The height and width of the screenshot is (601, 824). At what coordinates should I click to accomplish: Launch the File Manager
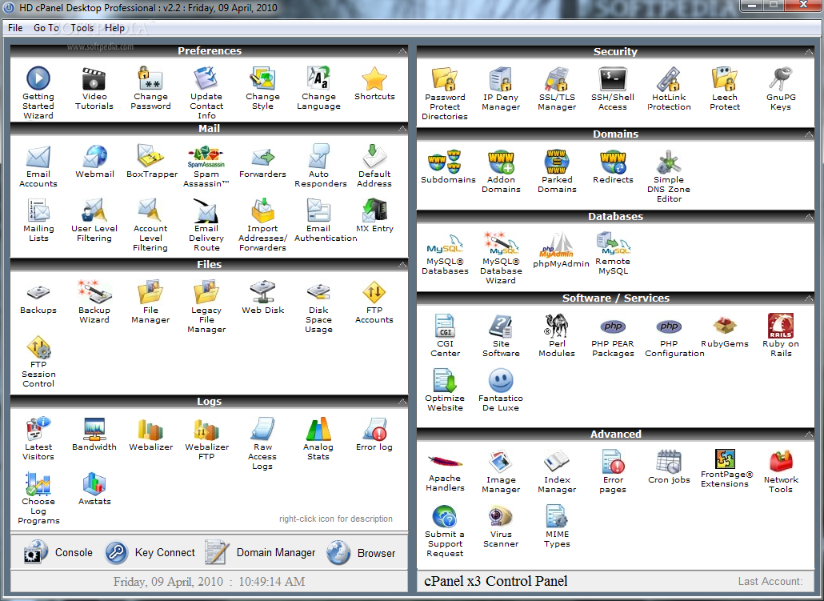pyautogui.click(x=150, y=292)
